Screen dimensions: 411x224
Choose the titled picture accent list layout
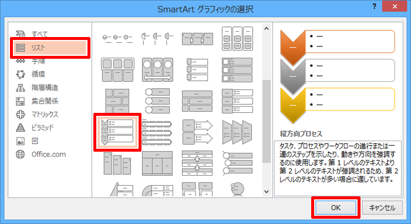click(x=197, y=101)
